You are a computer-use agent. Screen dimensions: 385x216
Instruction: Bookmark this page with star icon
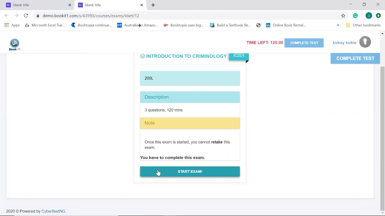point(343,16)
